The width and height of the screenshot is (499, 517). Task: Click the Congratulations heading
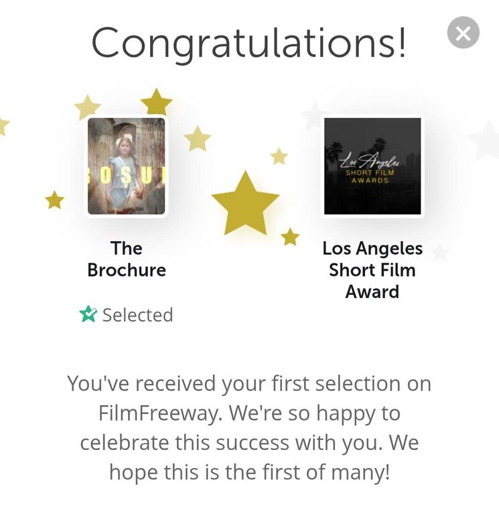click(248, 42)
